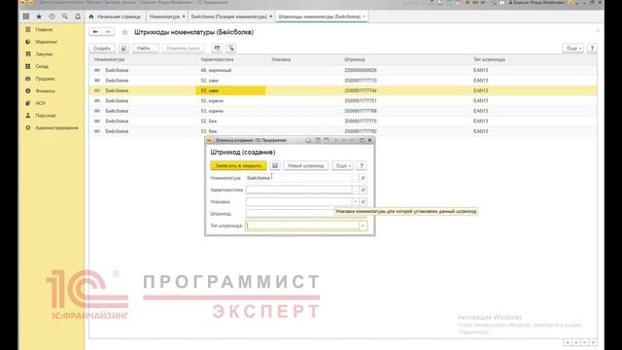Expand the Еще menu in dialog
Viewport: 622px width, 350px height.
click(x=343, y=165)
